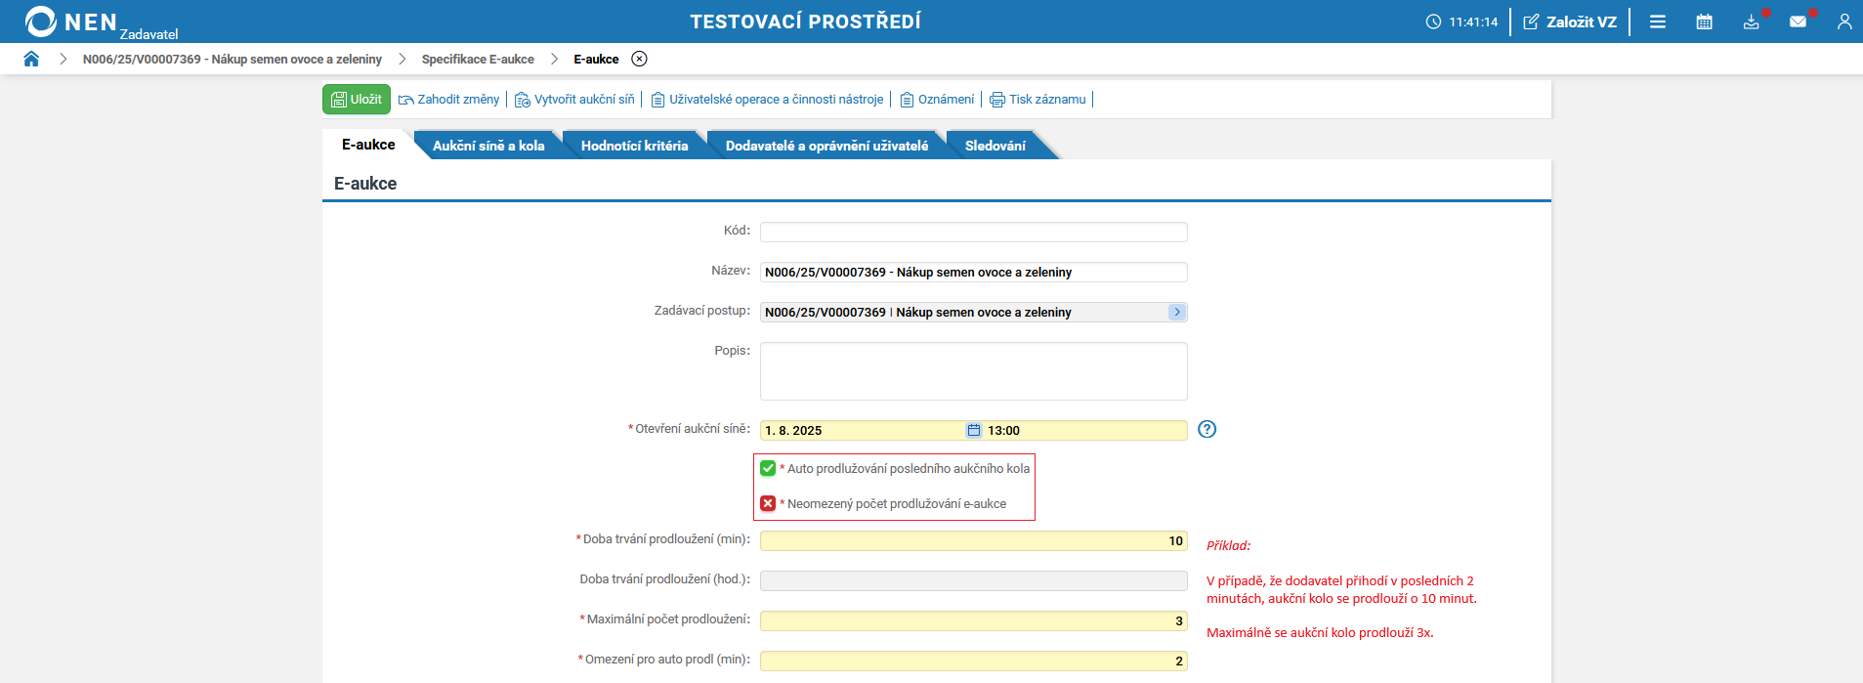Select the Sledování tab
Image resolution: width=1863 pixels, height=683 pixels.
[x=995, y=146]
